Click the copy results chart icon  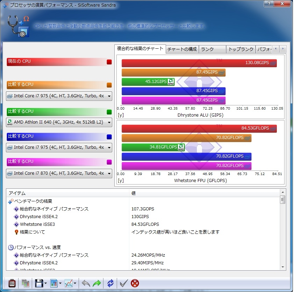25,283
